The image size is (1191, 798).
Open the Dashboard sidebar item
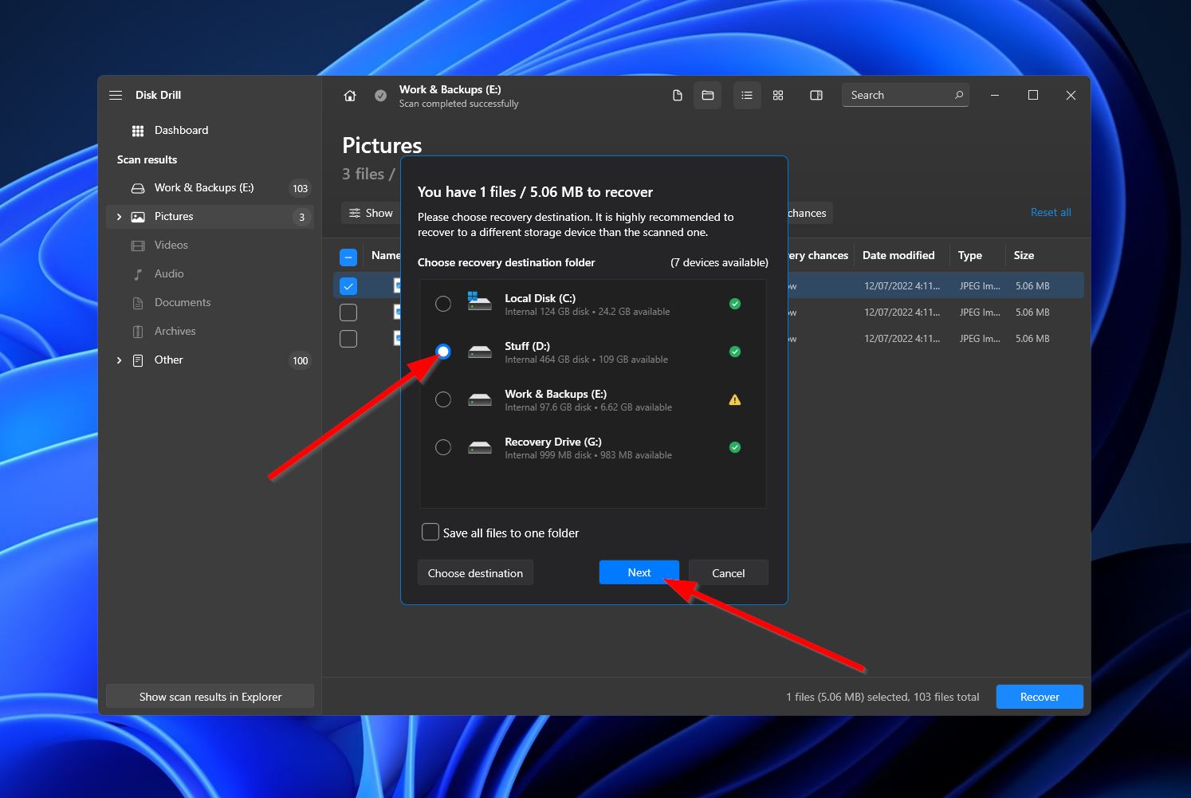point(210,131)
